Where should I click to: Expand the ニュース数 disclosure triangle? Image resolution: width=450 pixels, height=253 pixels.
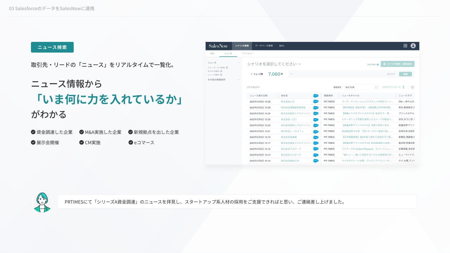pyautogui.click(x=251, y=74)
